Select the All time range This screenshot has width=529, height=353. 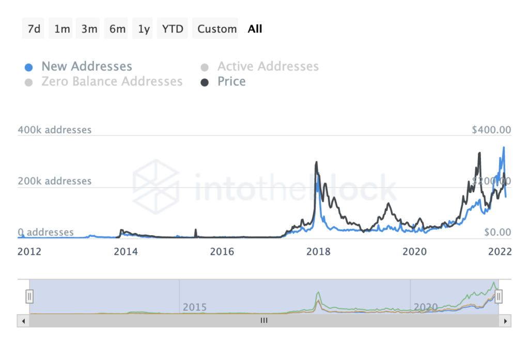[x=255, y=29]
